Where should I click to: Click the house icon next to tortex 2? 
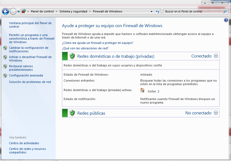142,90
